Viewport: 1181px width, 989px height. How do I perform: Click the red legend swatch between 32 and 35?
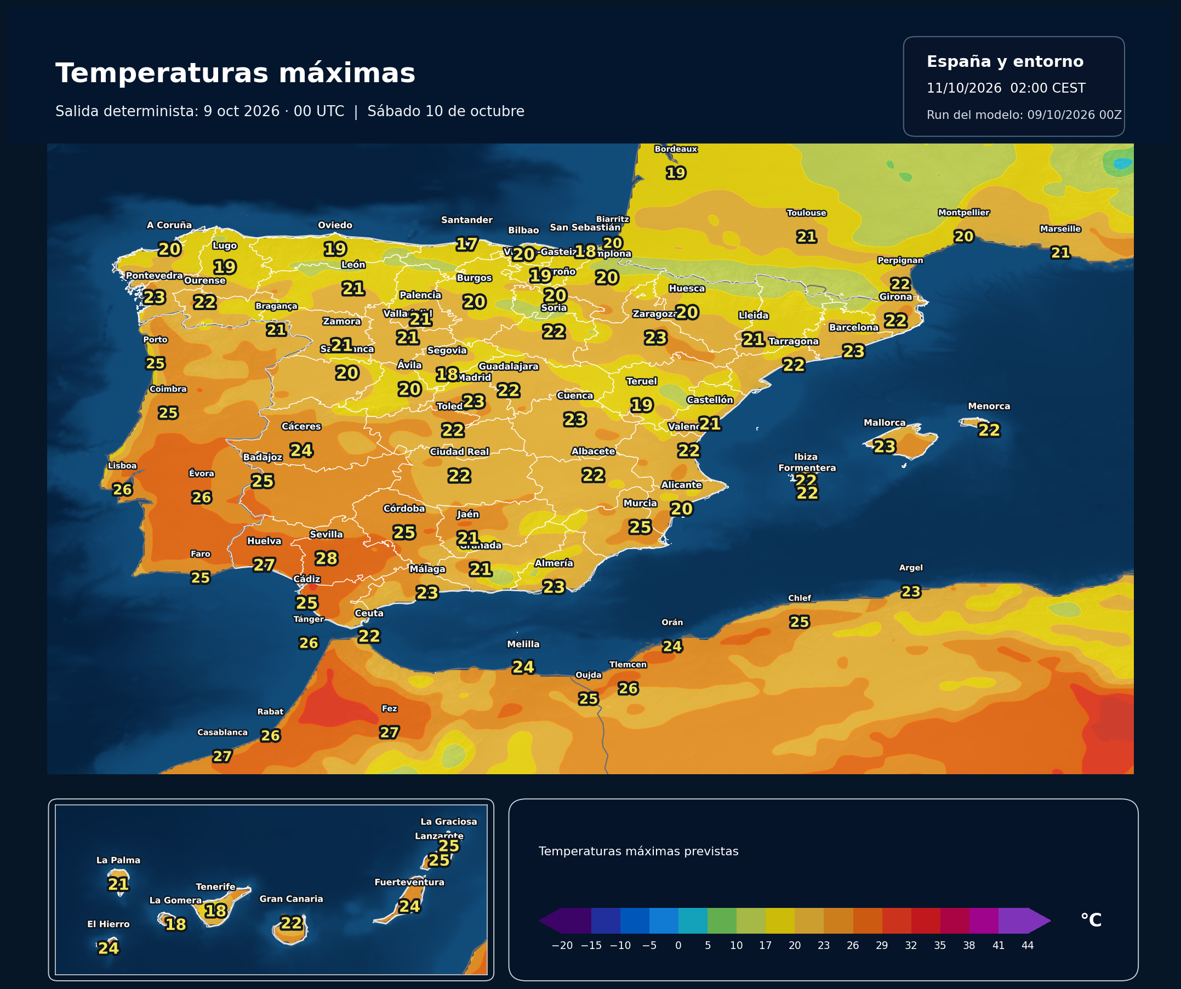tap(926, 921)
